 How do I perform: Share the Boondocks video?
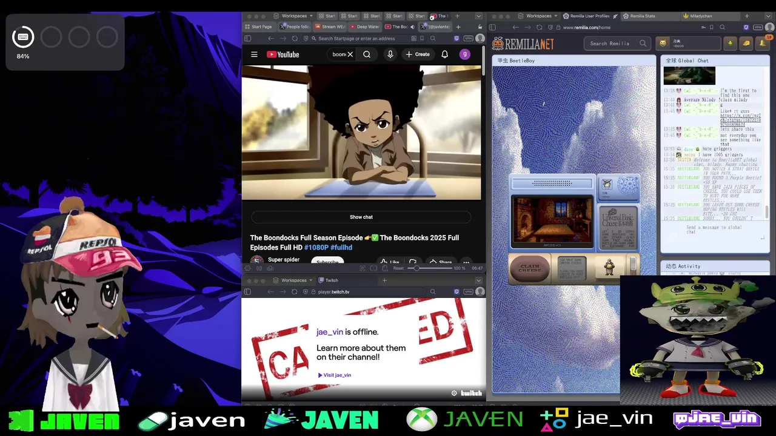click(441, 262)
